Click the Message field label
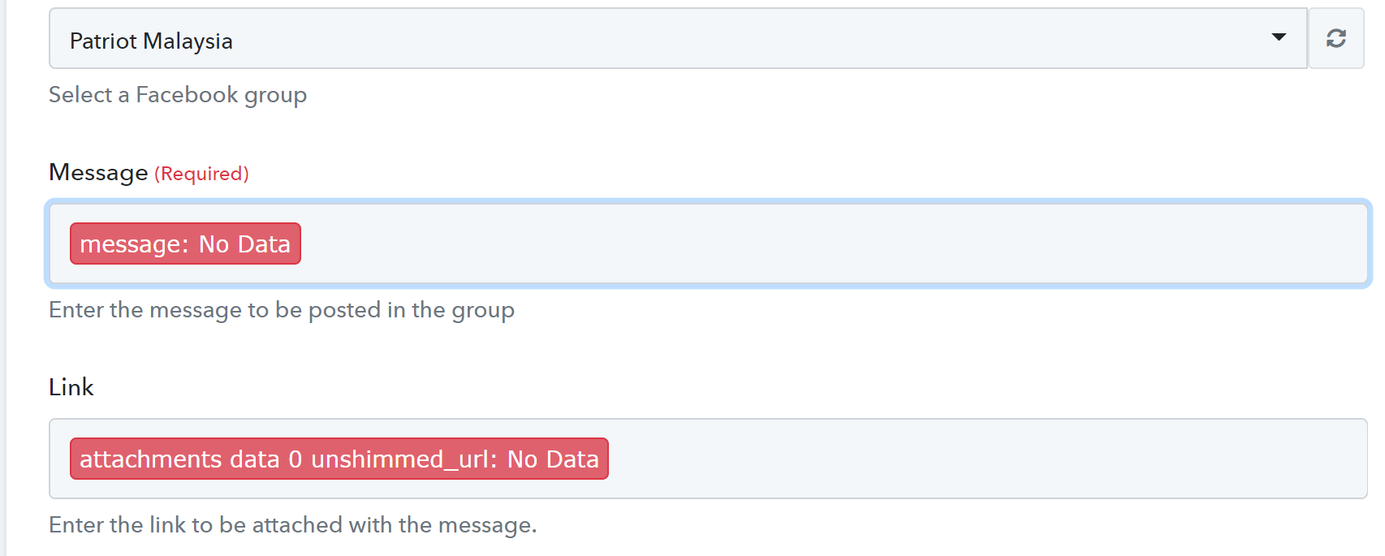Screen dimensions: 1385x556 pyautogui.click(x=98, y=173)
